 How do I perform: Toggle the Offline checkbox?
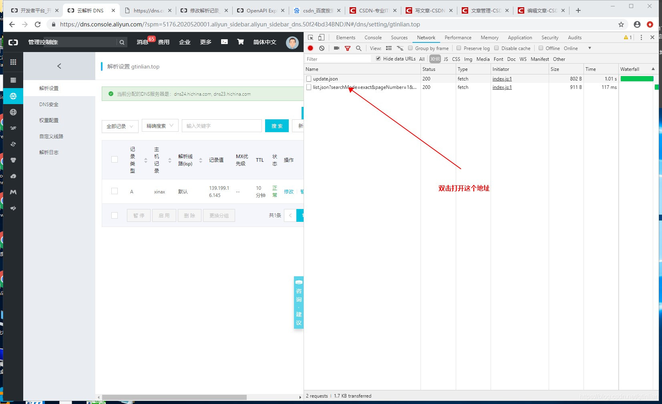click(541, 48)
